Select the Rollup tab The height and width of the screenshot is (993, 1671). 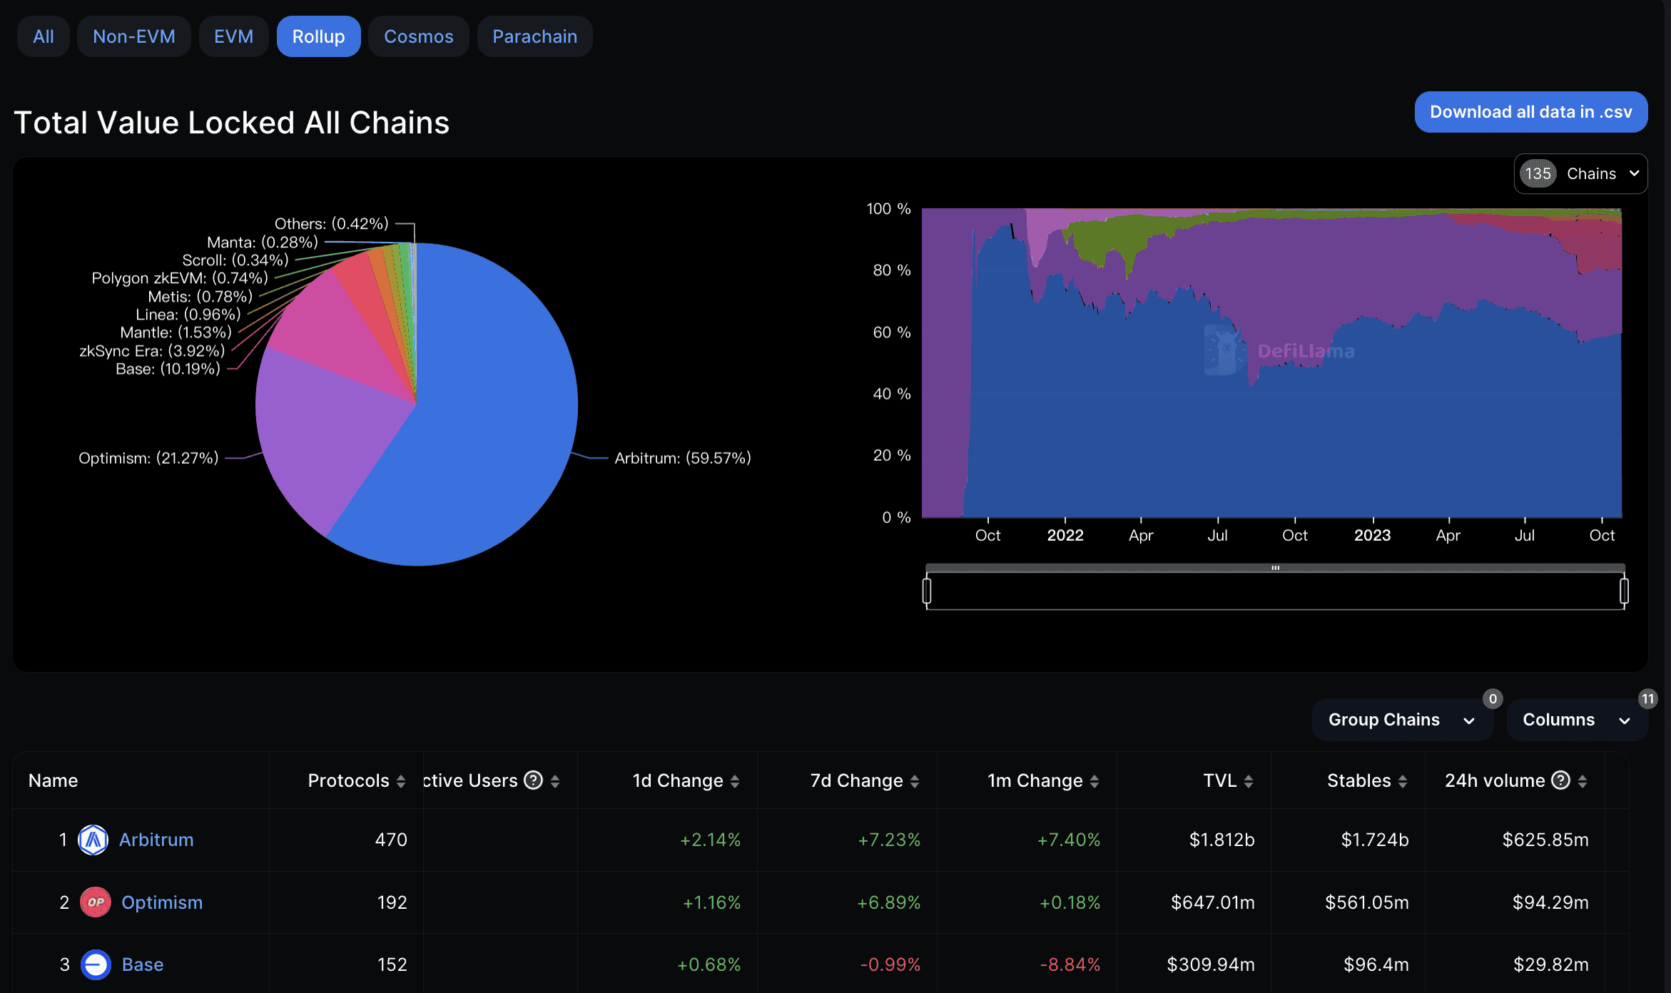[318, 36]
